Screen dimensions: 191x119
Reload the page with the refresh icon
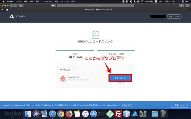click(x=133, y=6)
